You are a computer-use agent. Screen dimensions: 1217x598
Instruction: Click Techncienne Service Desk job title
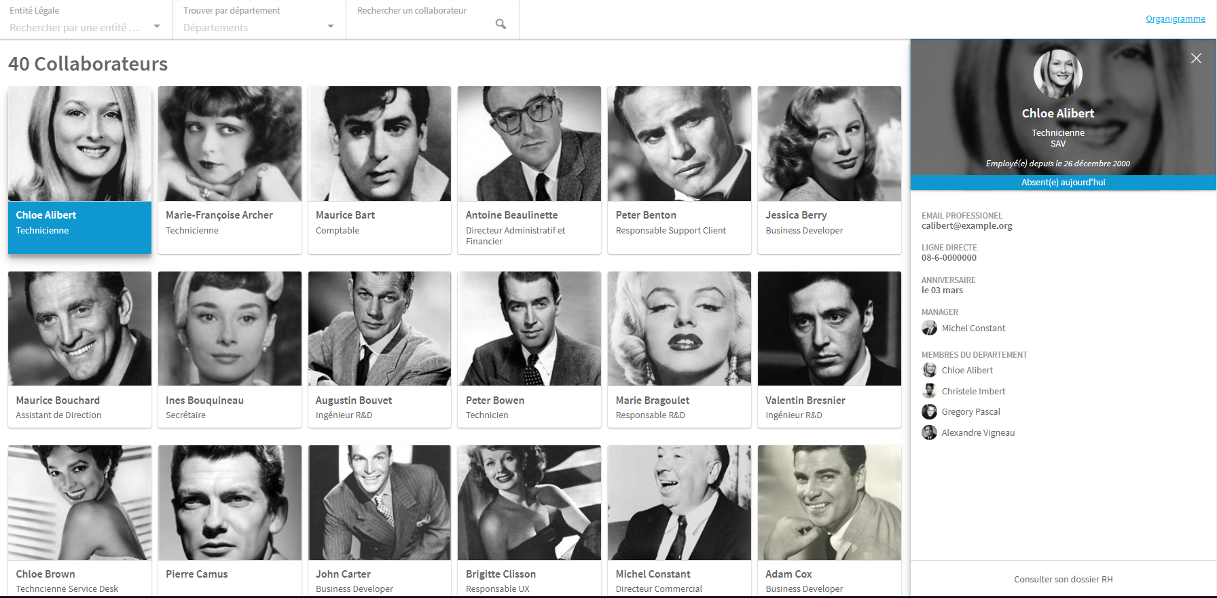(67, 589)
